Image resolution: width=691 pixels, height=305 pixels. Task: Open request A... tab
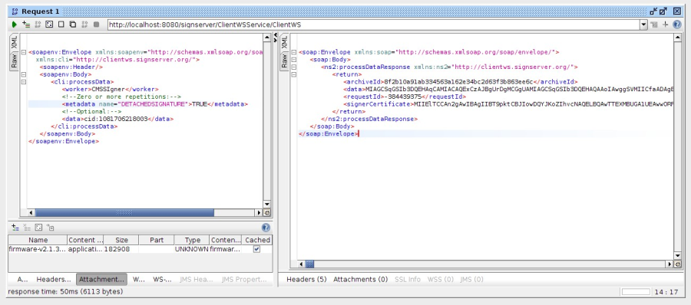[x=22, y=280]
